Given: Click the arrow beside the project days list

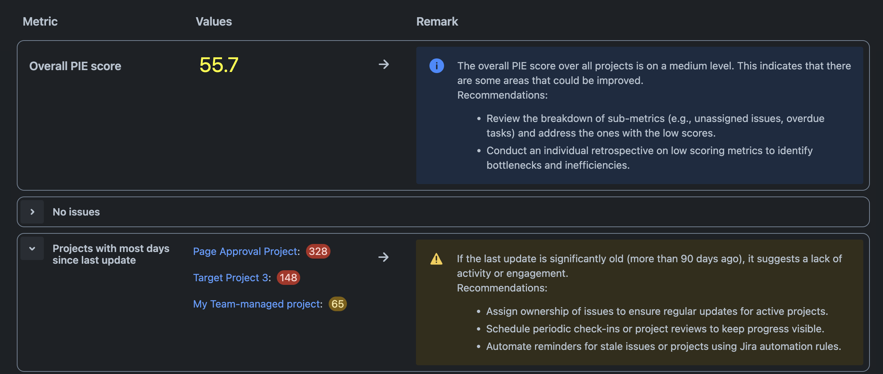Looking at the screenshot, I should click(x=383, y=257).
